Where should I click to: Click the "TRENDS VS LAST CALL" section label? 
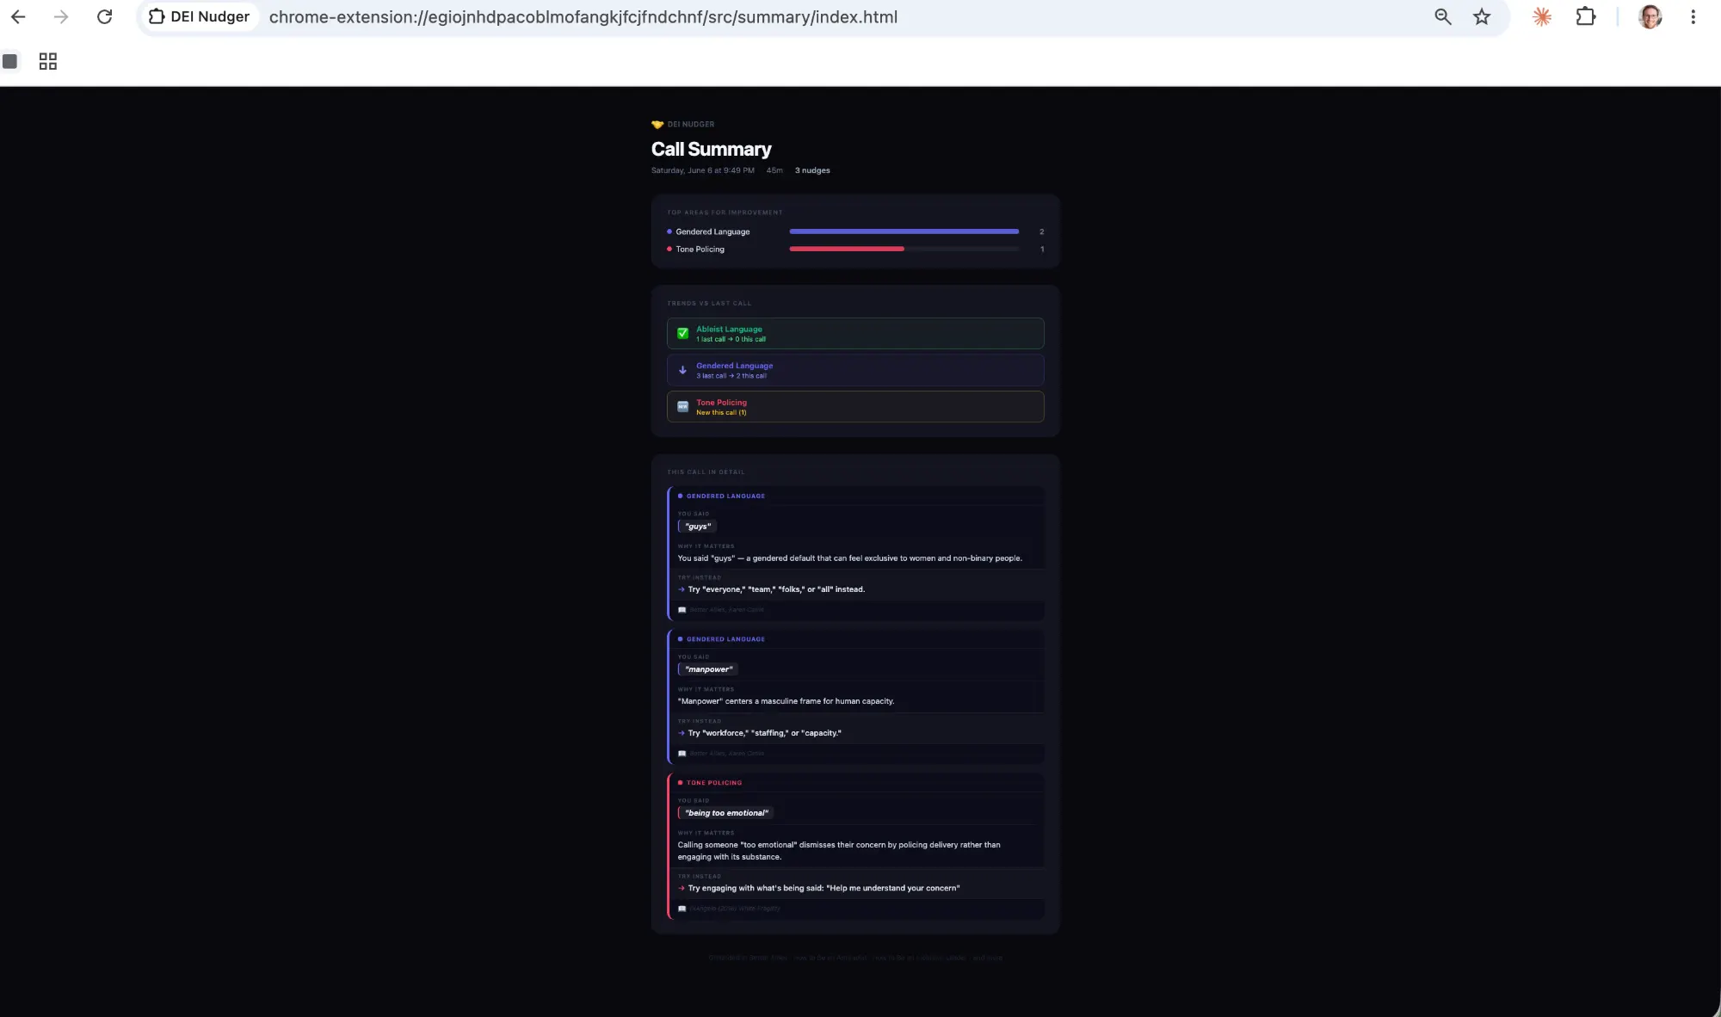point(709,304)
